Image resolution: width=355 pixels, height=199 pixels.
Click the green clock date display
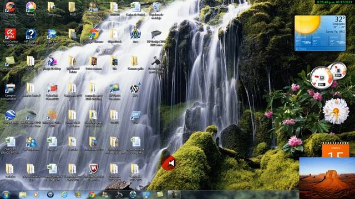click(x=334, y=2)
